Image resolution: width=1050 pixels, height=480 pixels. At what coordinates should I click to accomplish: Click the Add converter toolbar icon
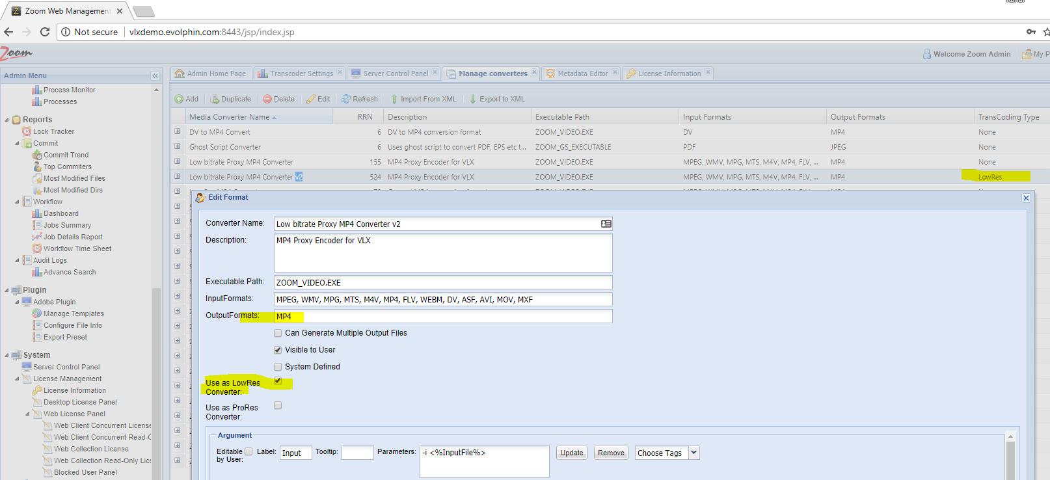point(179,99)
